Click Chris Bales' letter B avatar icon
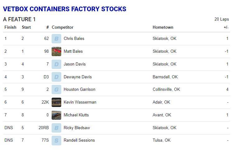This screenshot has height=151, width=236. coord(56,39)
